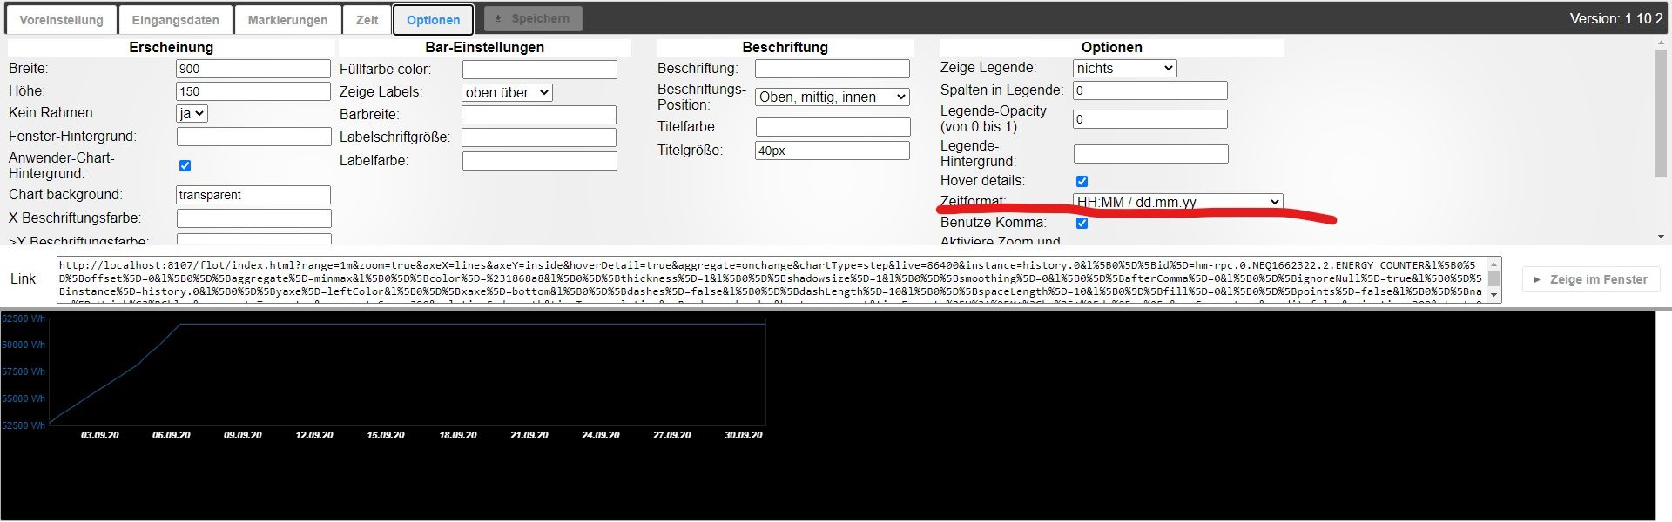Click the 57500 Wh axis value
This screenshot has height=522, width=1672.
(24, 371)
